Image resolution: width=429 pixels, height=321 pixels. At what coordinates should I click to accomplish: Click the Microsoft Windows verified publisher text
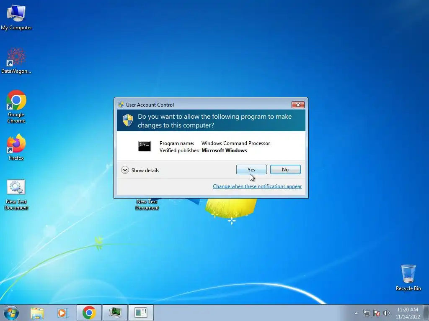(224, 150)
